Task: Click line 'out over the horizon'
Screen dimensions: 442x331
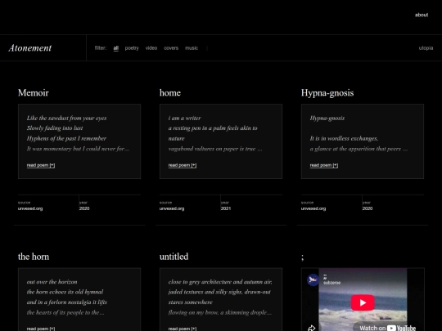Action: pyautogui.click(x=52, y=282)
